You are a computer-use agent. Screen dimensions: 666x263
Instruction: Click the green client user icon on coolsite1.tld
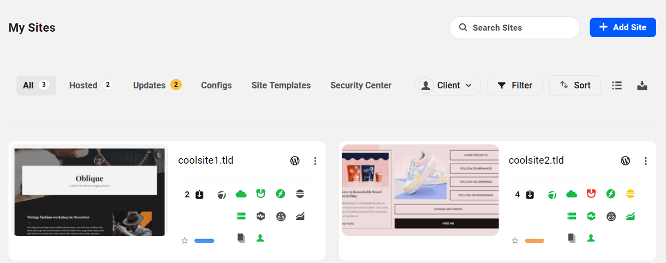[260, 238]
